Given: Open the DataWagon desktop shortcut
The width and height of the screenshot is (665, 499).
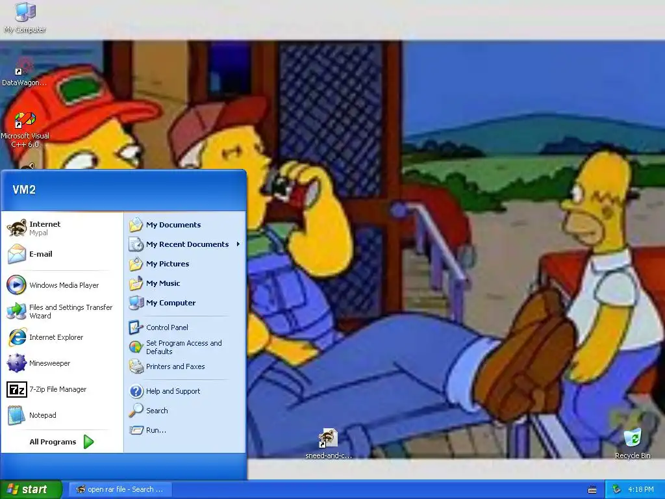Looking at the screenshot, I should tap(24, 71).
